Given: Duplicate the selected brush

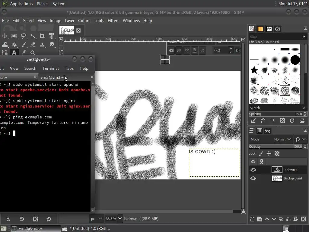Looking at the screenshot, I should [273, 121].
